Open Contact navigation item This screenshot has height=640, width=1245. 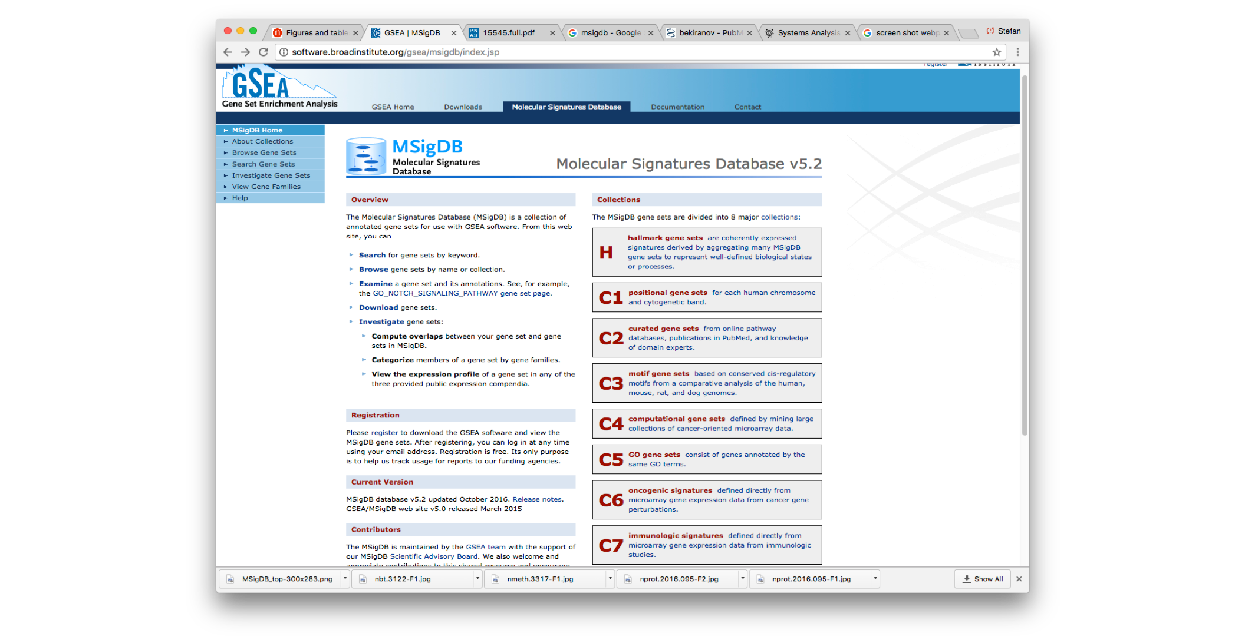pos(747,107)
